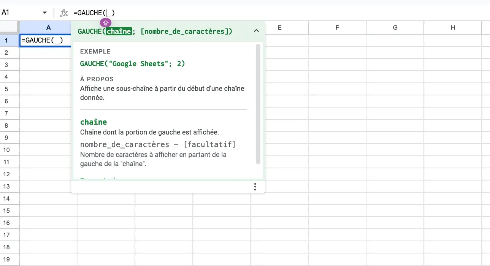This screenshot has width=490, height=266.
Task: Click inside the formula bar text =GAUCHE()
Action: click(x=94, y=13)
